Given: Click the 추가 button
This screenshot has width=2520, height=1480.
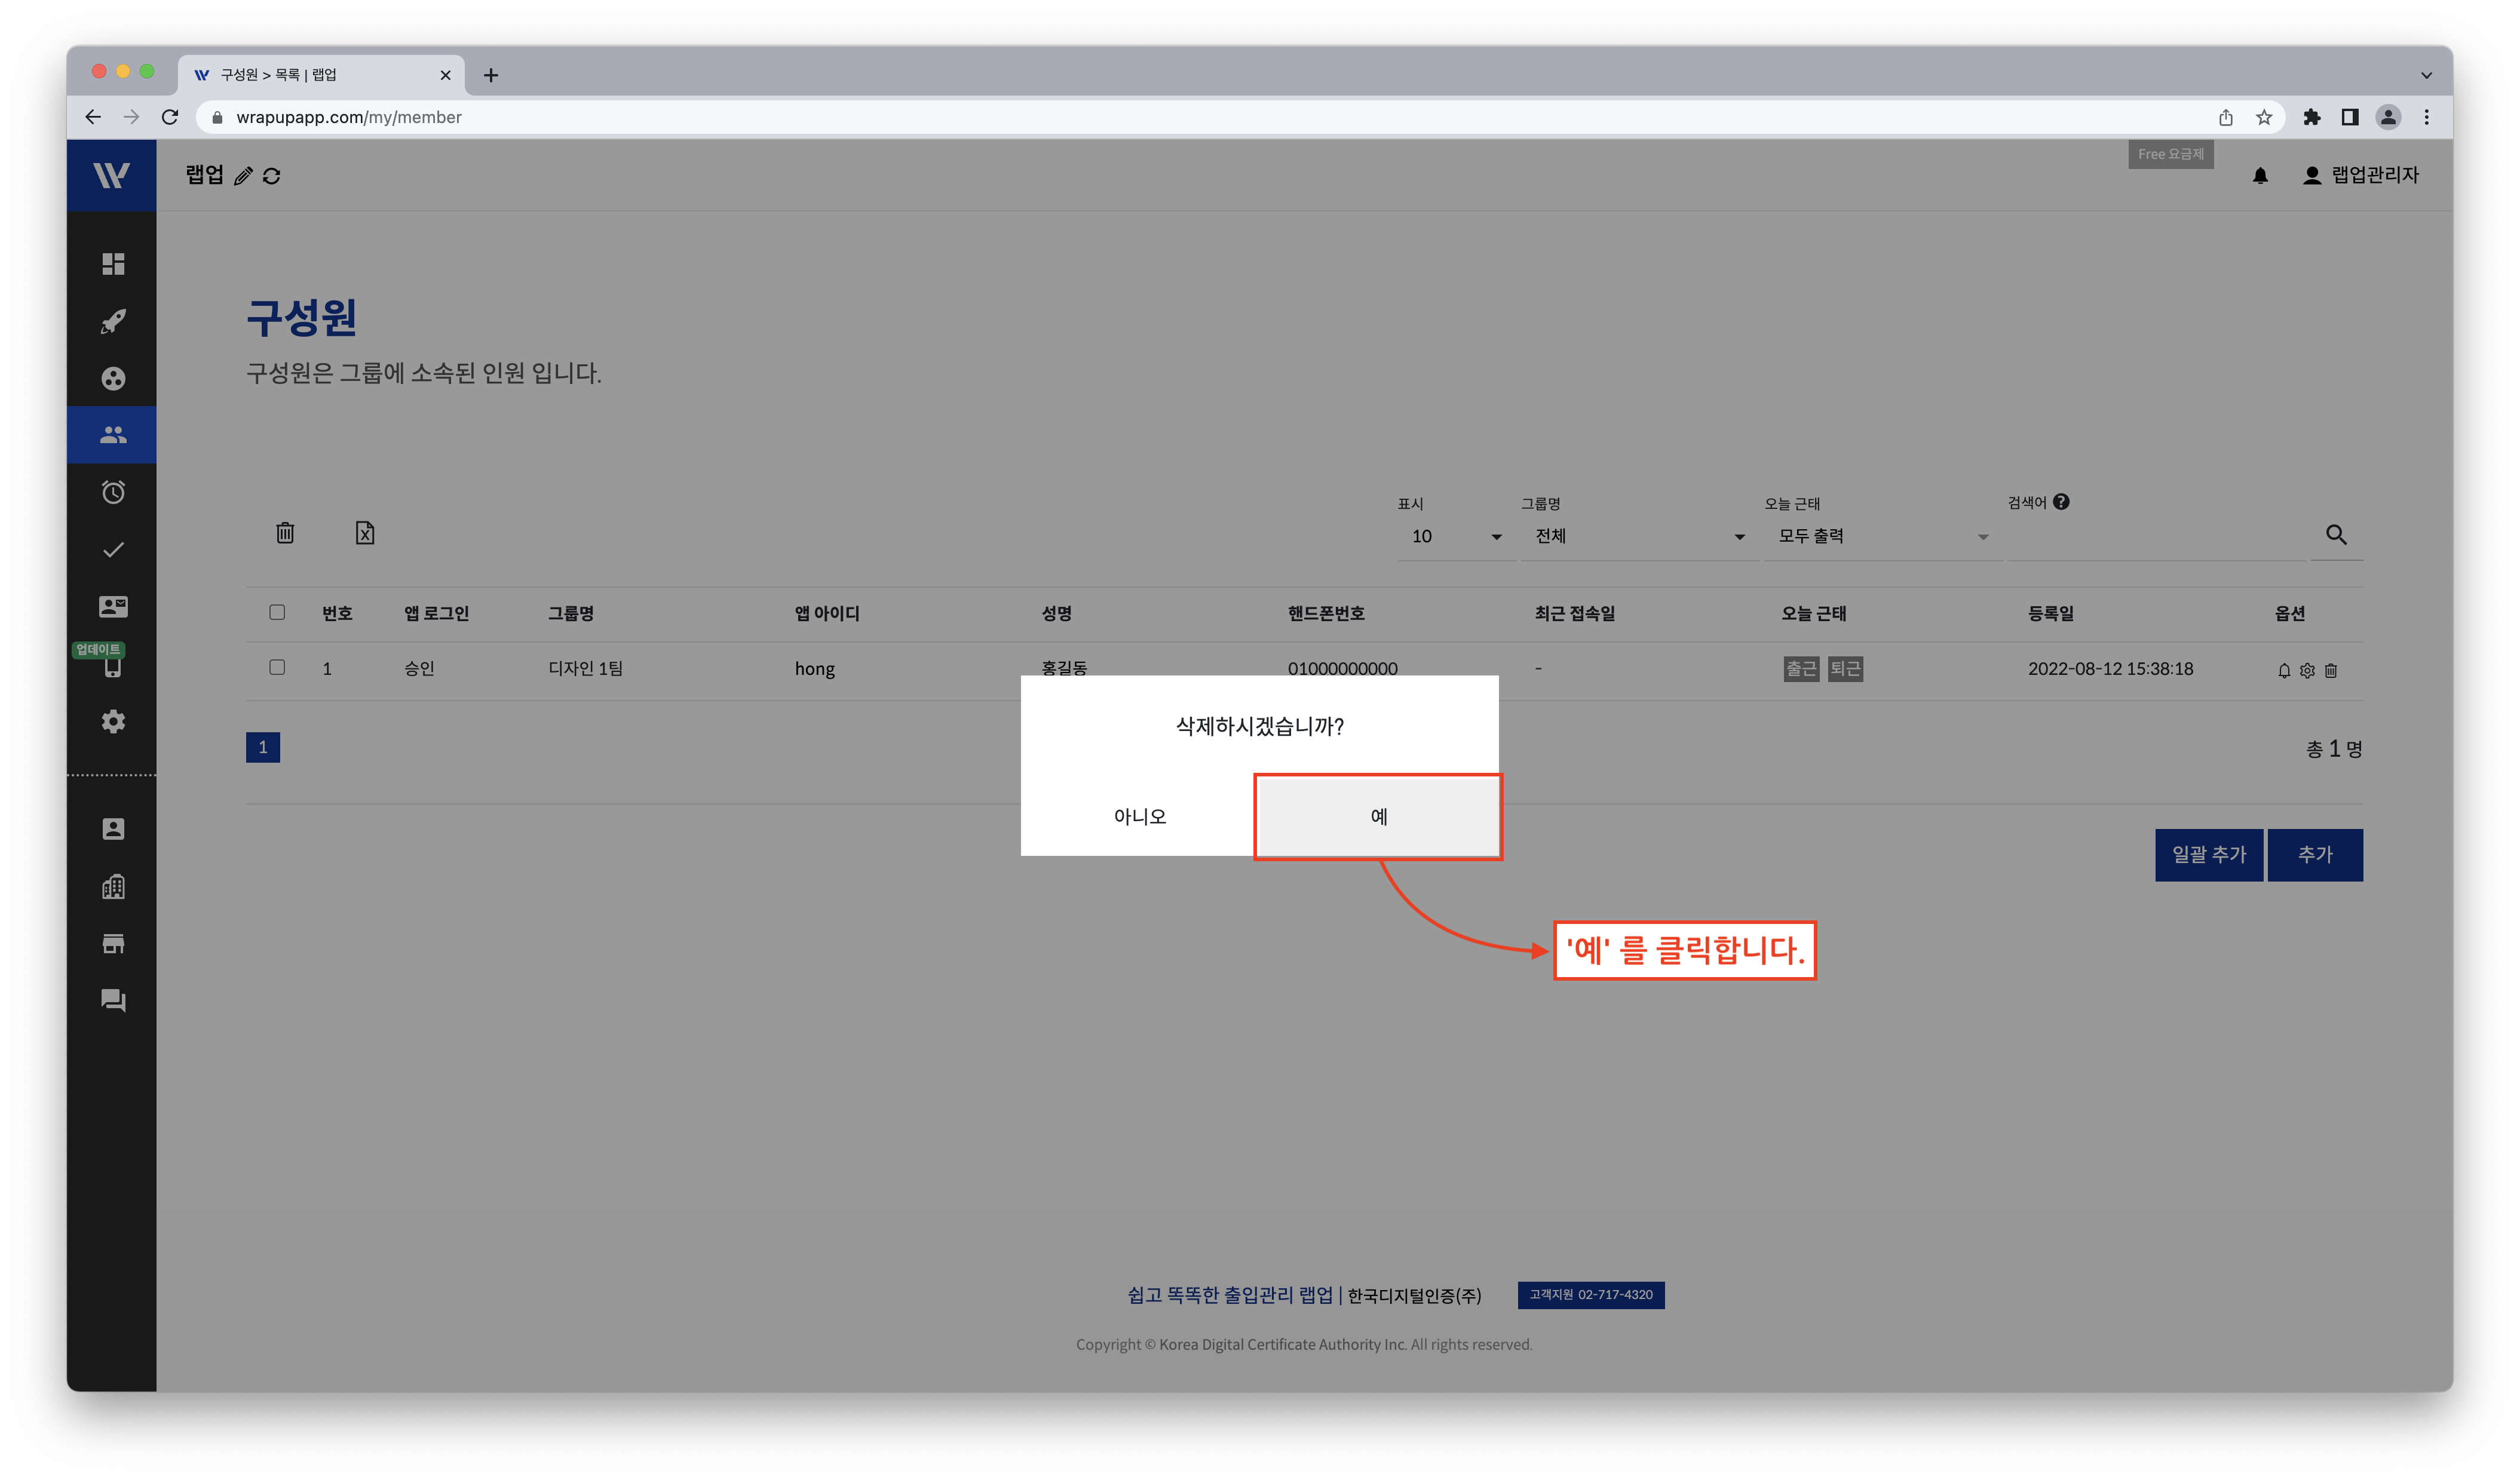Looking at the screenshot, I should pyautogui.click(x=2315, y=855).
